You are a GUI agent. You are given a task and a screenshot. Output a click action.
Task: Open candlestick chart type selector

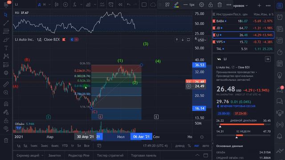57,4
